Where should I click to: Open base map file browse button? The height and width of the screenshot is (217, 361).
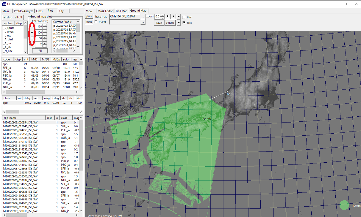pos(143,16)
